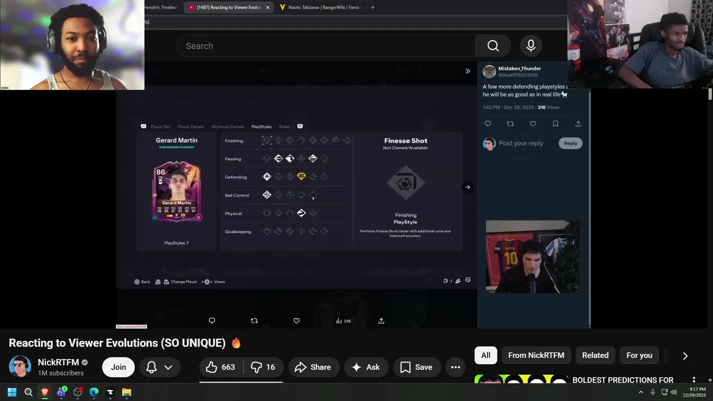
Task: Click the large Finesse Shot icon
Action: click(406, 183)
